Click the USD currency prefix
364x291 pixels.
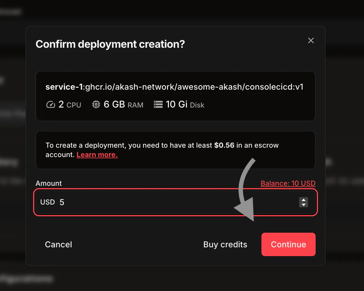(x=47, y=202)
